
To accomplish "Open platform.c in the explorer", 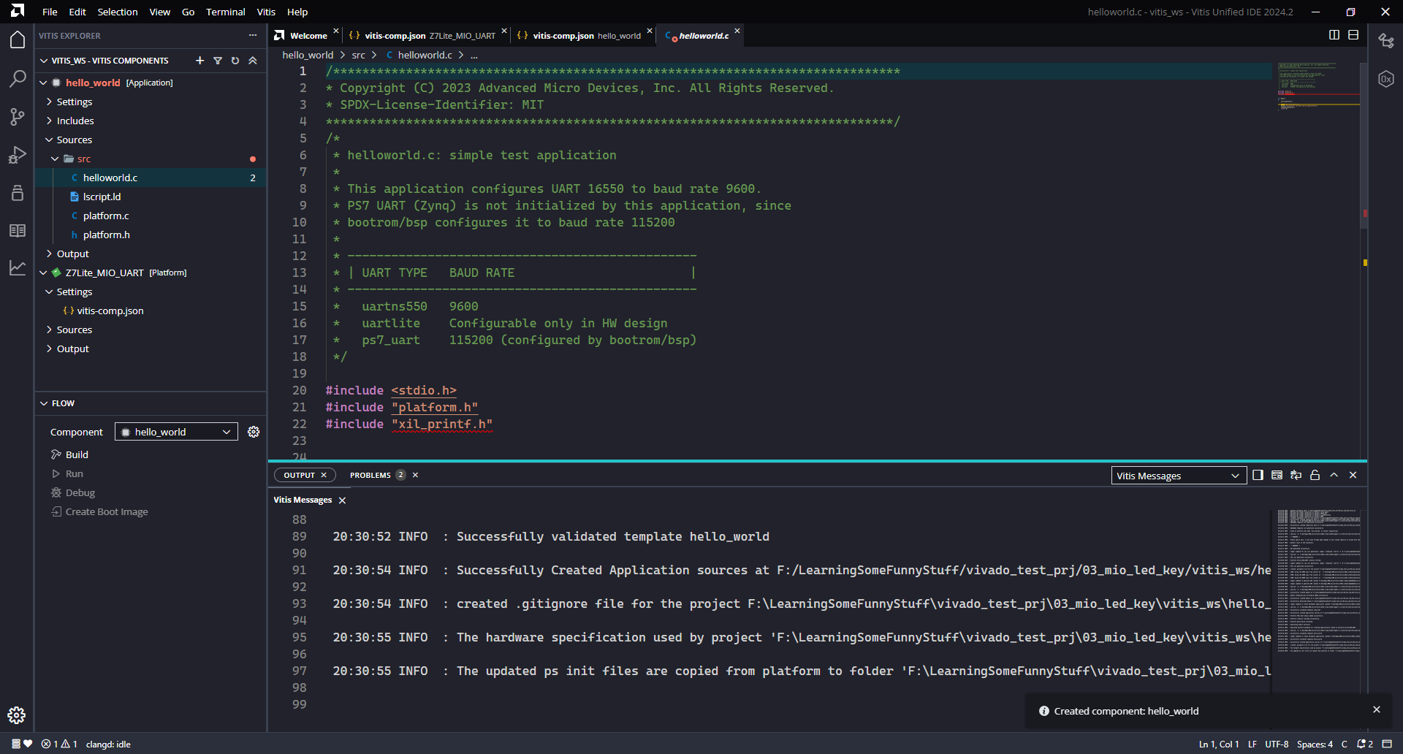I will pyautogui.click(x=106, y=216).
